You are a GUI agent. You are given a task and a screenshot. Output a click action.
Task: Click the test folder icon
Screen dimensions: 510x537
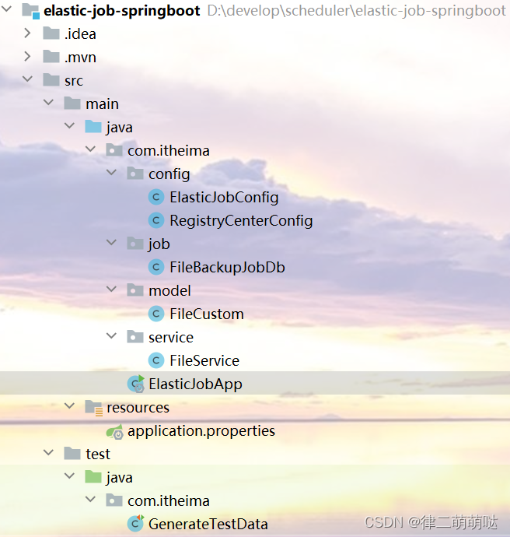72,454
